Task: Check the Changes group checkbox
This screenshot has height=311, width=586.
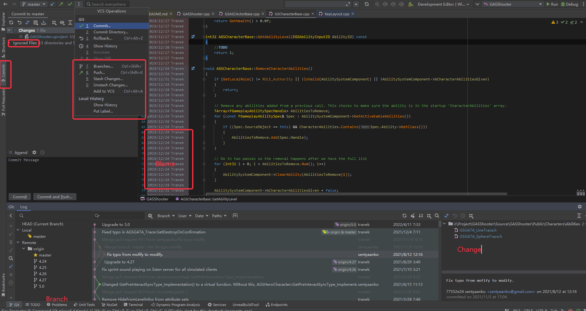Action: coord(15,30)
